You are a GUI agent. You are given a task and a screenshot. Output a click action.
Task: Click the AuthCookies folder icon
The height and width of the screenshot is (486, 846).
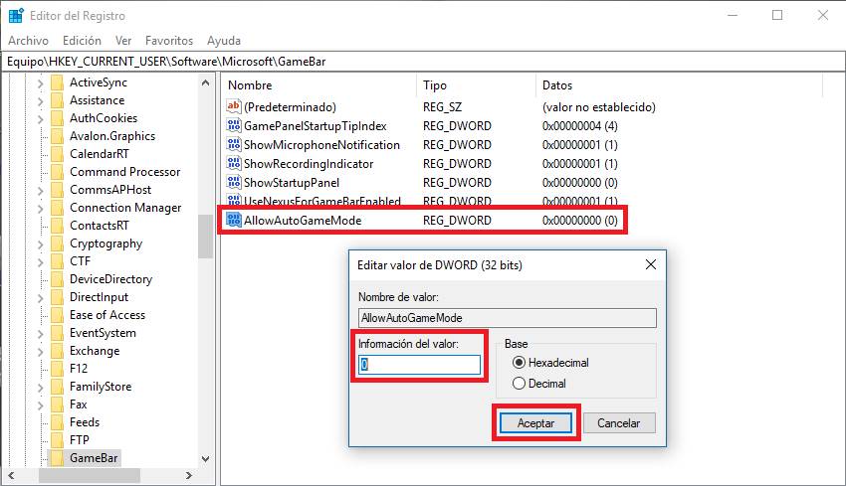click(57, 118)
